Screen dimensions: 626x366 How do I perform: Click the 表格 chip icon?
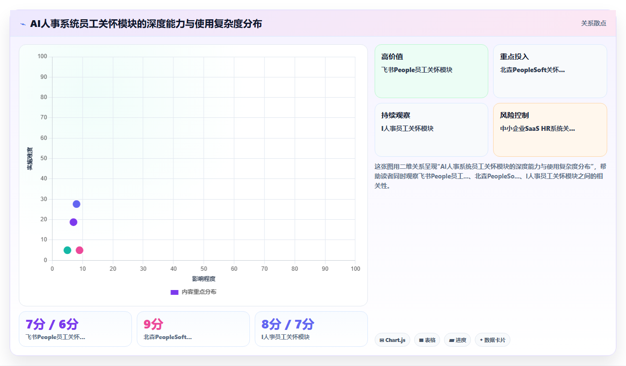tap(421, 340)
